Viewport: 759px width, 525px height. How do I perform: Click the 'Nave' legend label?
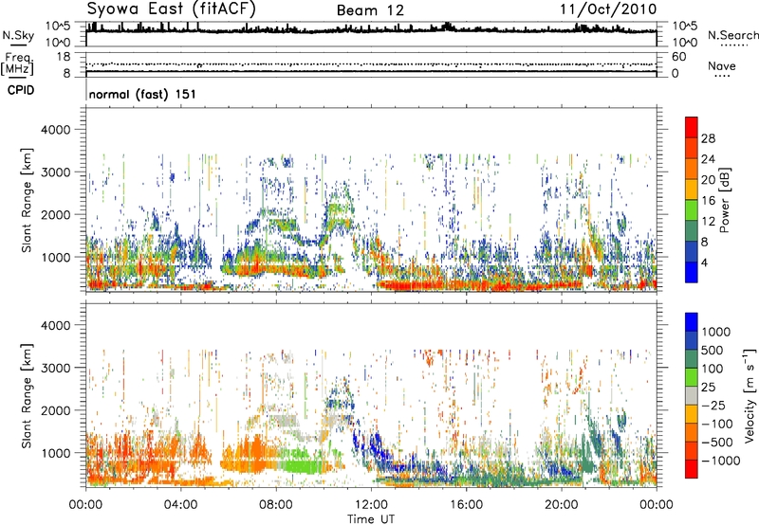(x=721, y=65)
